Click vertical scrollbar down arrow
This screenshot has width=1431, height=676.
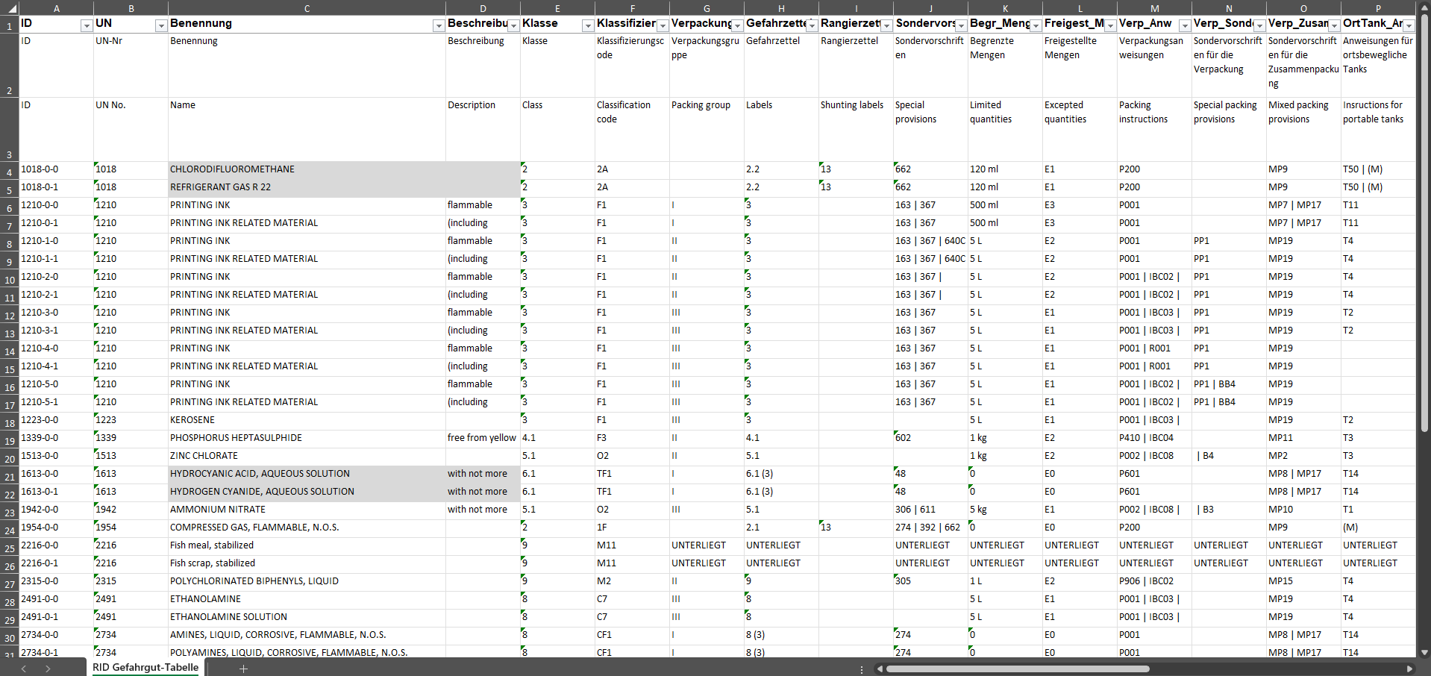pyautogui.click(x=1424, y=651)
